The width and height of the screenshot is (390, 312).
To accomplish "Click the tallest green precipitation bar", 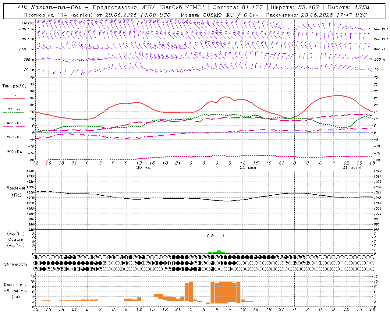I will [x=219, y=252].
